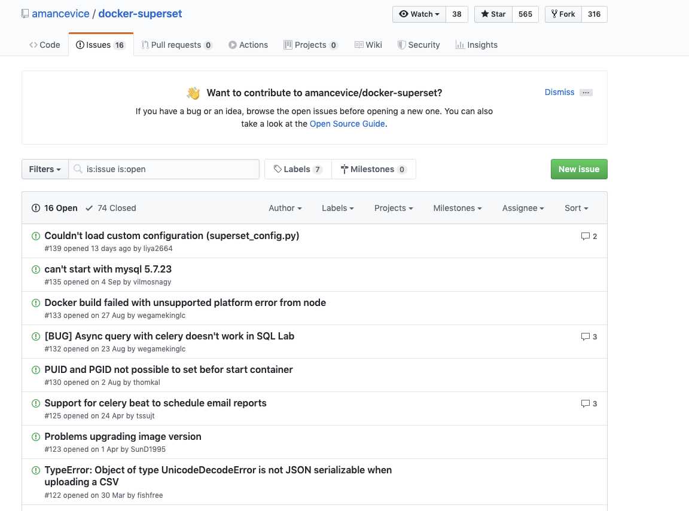
Task: Click author liya2664
Action: tap(158, 249)
